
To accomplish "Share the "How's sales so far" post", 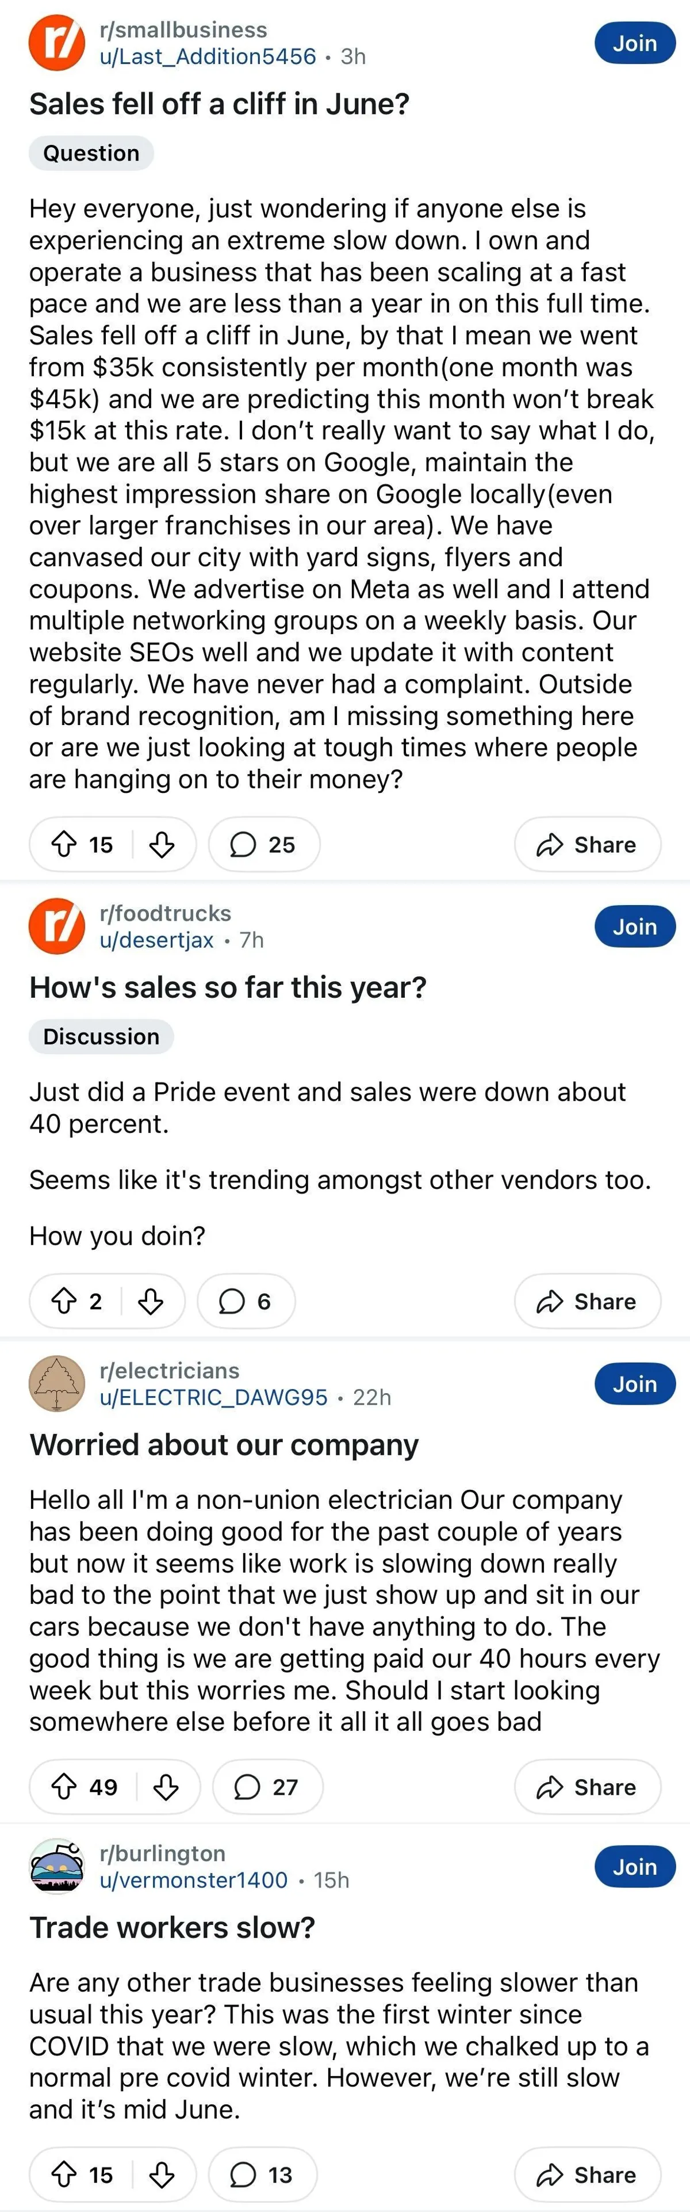I will (587, 1301).
